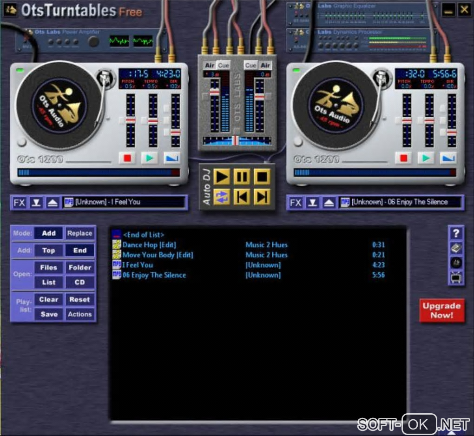Skip to next track in Auto DJ
Image resolution: width=474 pixels, height=436 pixels.
tap(262, 197)
